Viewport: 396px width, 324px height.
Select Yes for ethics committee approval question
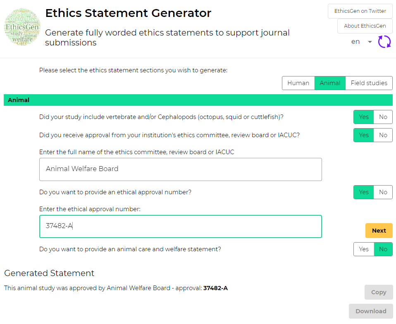[x=364, y=135]
